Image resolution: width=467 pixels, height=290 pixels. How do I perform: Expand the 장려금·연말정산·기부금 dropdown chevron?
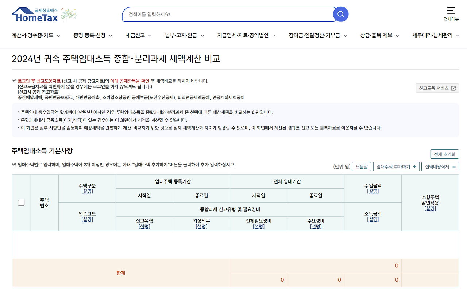[x=346, y=35]
